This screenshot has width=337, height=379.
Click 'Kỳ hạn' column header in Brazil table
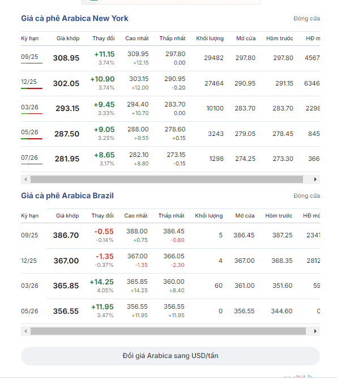click(x=29, y=216)
